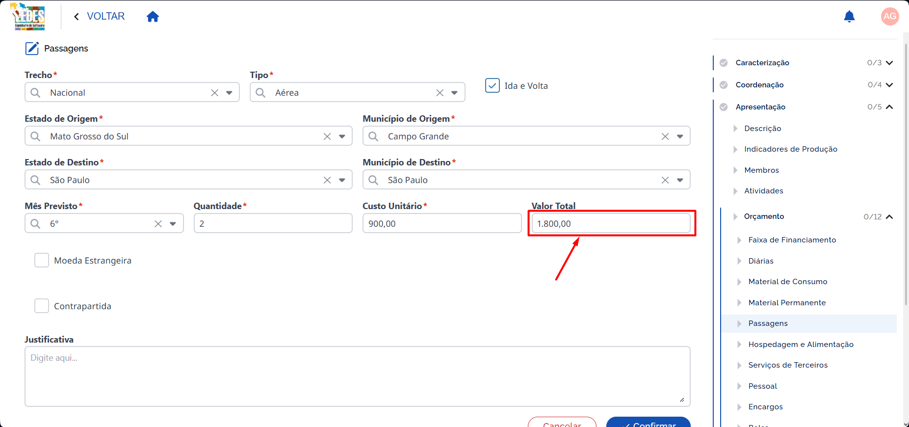Open Descrição in the sidebar
The image size is (909, 427).
tap(762, 129)
